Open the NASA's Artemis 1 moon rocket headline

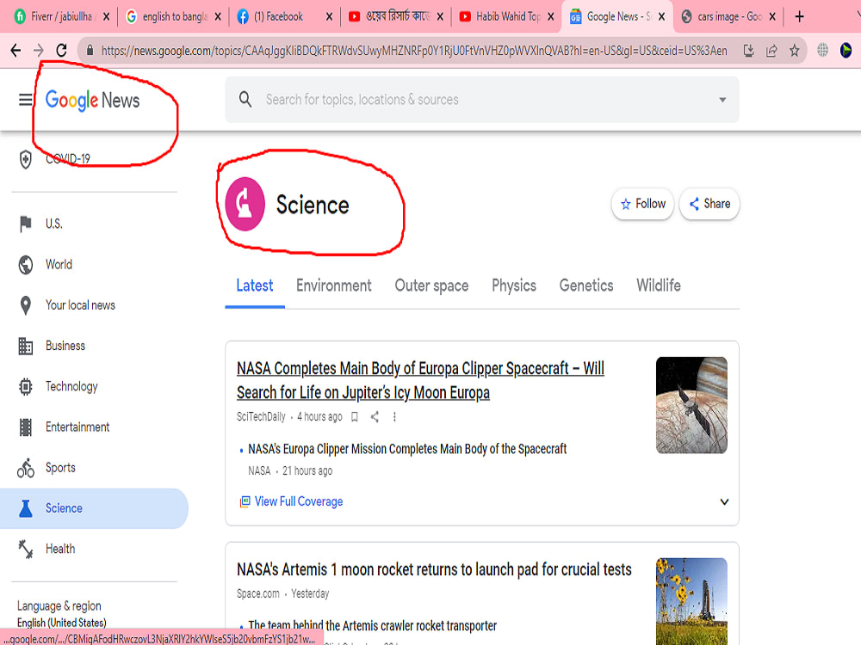434,570
